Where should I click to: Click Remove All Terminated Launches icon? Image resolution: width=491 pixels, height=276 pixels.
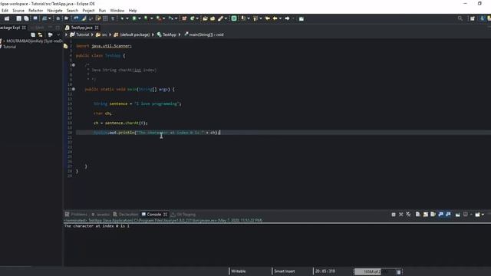point(408,215)
